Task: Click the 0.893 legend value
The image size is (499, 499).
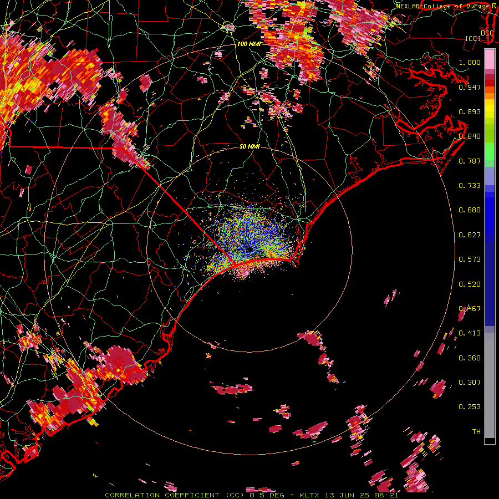Action: point(470,111)
